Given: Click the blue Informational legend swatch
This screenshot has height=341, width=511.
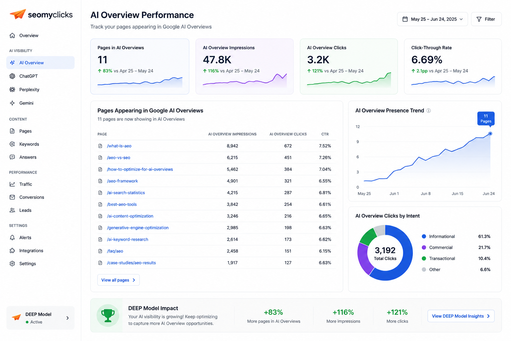Looking at the screenshot, I should point(424,236).
